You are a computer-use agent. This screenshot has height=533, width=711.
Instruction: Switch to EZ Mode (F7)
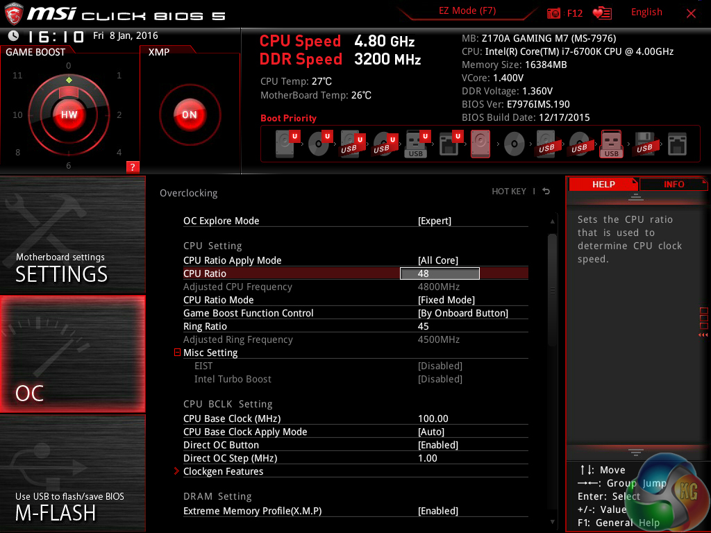click(x=467, y=11)
